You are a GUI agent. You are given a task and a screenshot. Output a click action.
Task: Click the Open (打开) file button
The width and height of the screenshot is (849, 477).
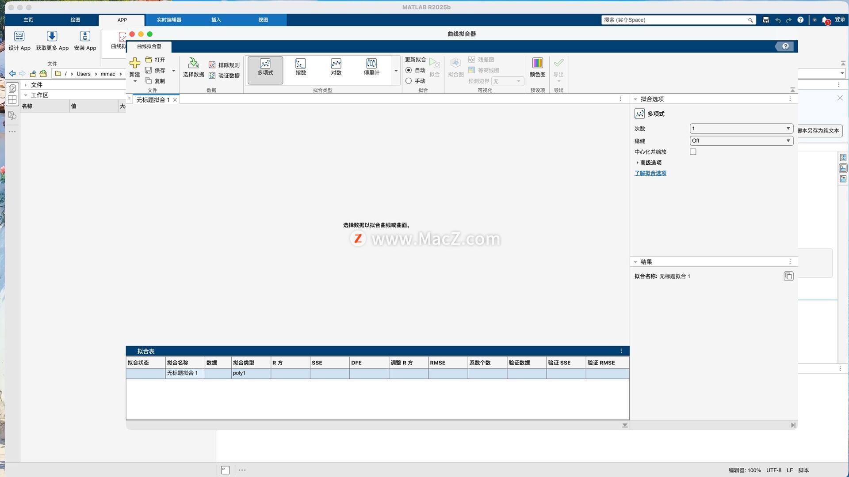[156, 60]
